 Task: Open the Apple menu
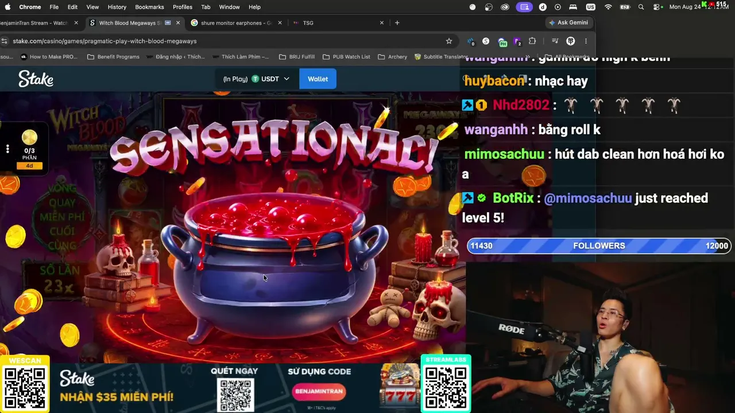click(x=7, y=7)
